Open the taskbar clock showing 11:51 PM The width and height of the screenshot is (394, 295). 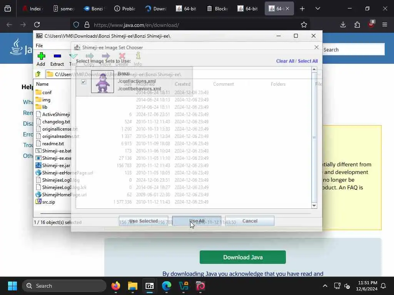pyautogui.click(x=367, y=286)
